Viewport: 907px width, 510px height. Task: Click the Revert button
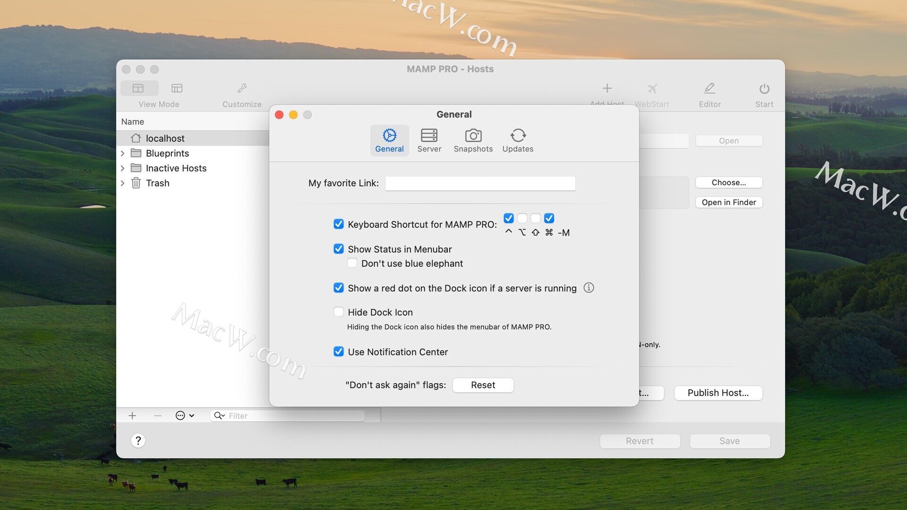(x=640, y=441)
